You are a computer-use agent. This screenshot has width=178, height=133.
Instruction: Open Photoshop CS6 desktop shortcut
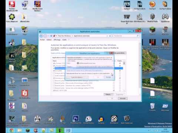click(76, 119)
